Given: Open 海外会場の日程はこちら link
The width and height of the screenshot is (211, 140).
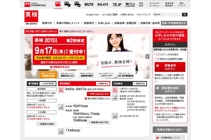Looking at the screenshot, I should pyautogui.click(x=98, y=99).
